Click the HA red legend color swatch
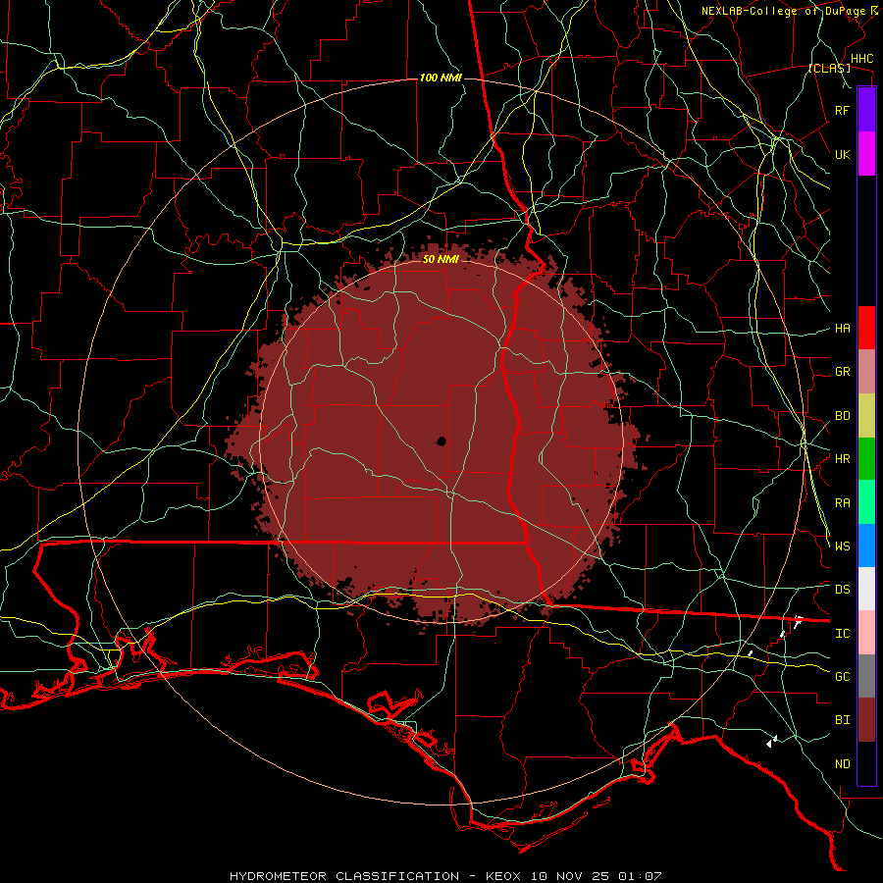The width and height of the screenshot is (883, 883). click(x=866, y=328)
